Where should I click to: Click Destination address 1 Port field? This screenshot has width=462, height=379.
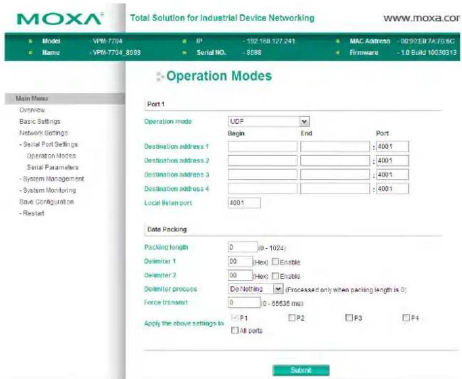coord(392,146)
